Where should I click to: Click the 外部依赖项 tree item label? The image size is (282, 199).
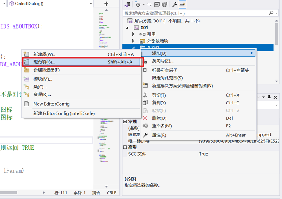tap(157, 41)
